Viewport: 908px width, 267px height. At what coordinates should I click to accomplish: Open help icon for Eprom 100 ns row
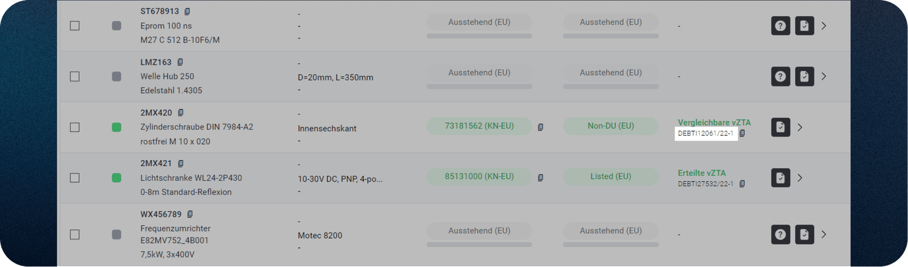click(780, 26)
